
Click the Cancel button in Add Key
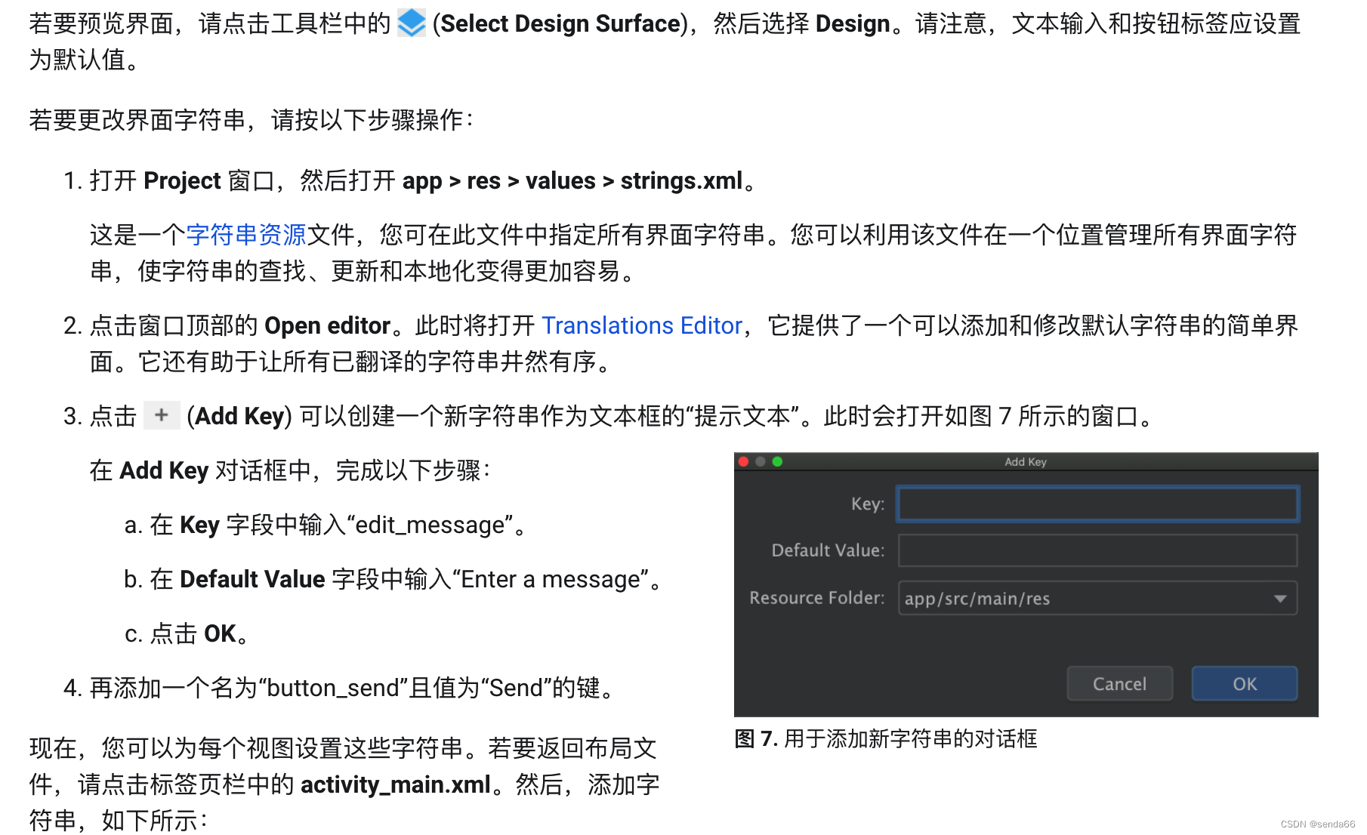point(1119,683)
